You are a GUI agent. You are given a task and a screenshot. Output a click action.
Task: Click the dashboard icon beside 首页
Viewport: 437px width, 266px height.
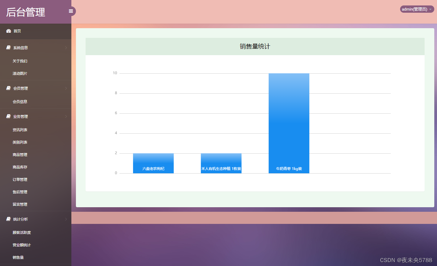click(x=8, y=31)
